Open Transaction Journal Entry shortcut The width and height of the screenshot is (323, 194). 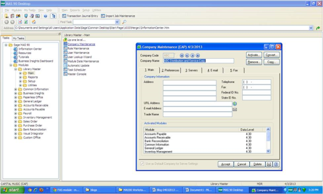point(80,16)
